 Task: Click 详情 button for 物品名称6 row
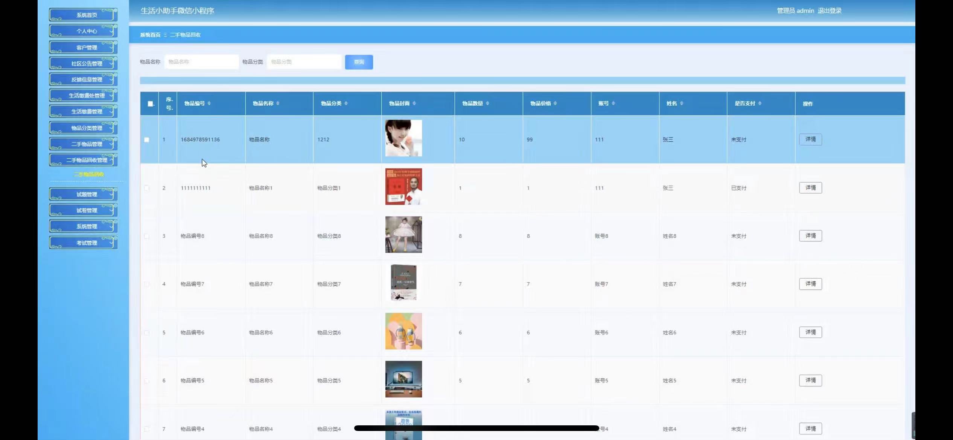click(x=811, y=332)
